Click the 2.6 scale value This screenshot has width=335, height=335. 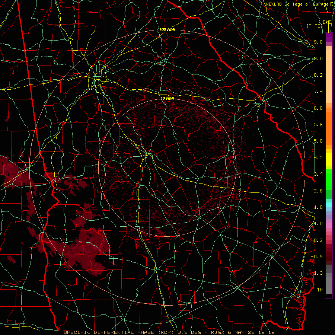point(318,191)
